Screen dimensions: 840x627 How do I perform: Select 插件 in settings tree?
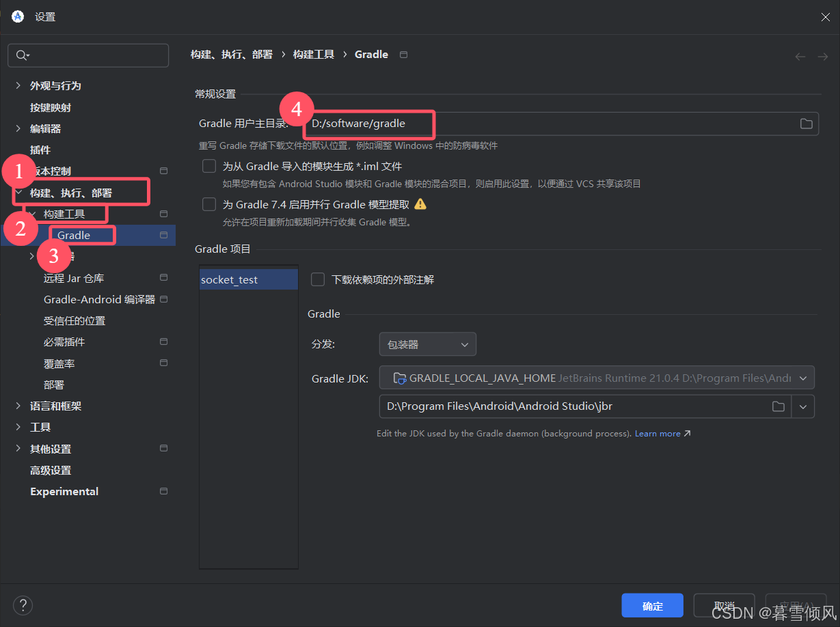pyautogui.click(x=40, y=150)
